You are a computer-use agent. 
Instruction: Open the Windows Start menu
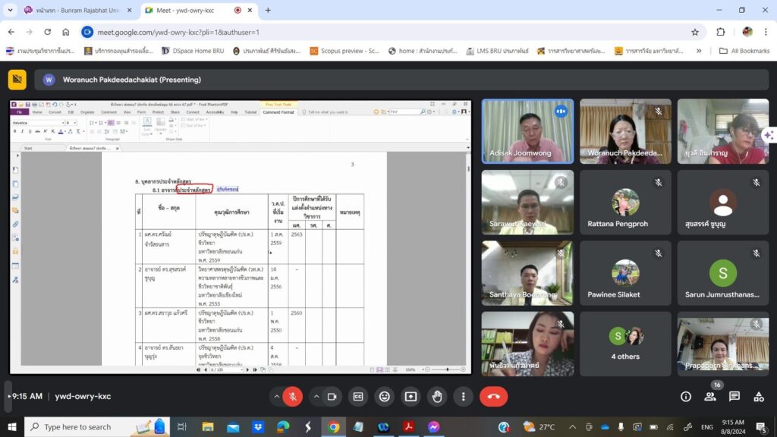[12, 426]
